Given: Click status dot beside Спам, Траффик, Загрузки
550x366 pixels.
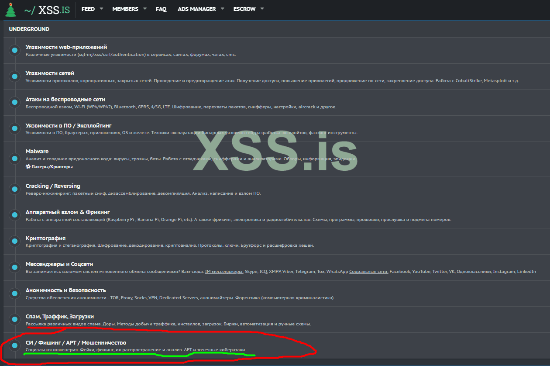Looking at the screenshot, I should coord(15,320).
